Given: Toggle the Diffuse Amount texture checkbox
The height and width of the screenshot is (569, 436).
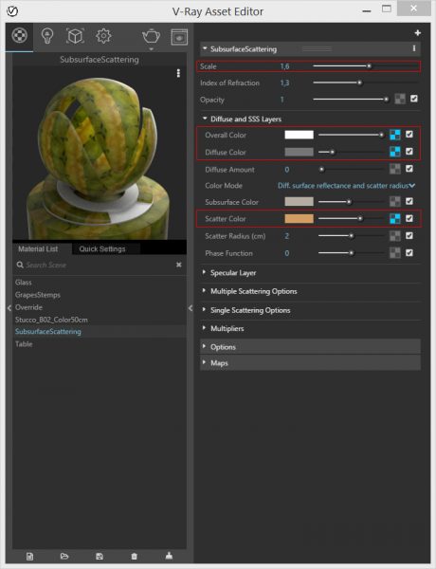Looking at the screenshot, I should click(409, 169).
